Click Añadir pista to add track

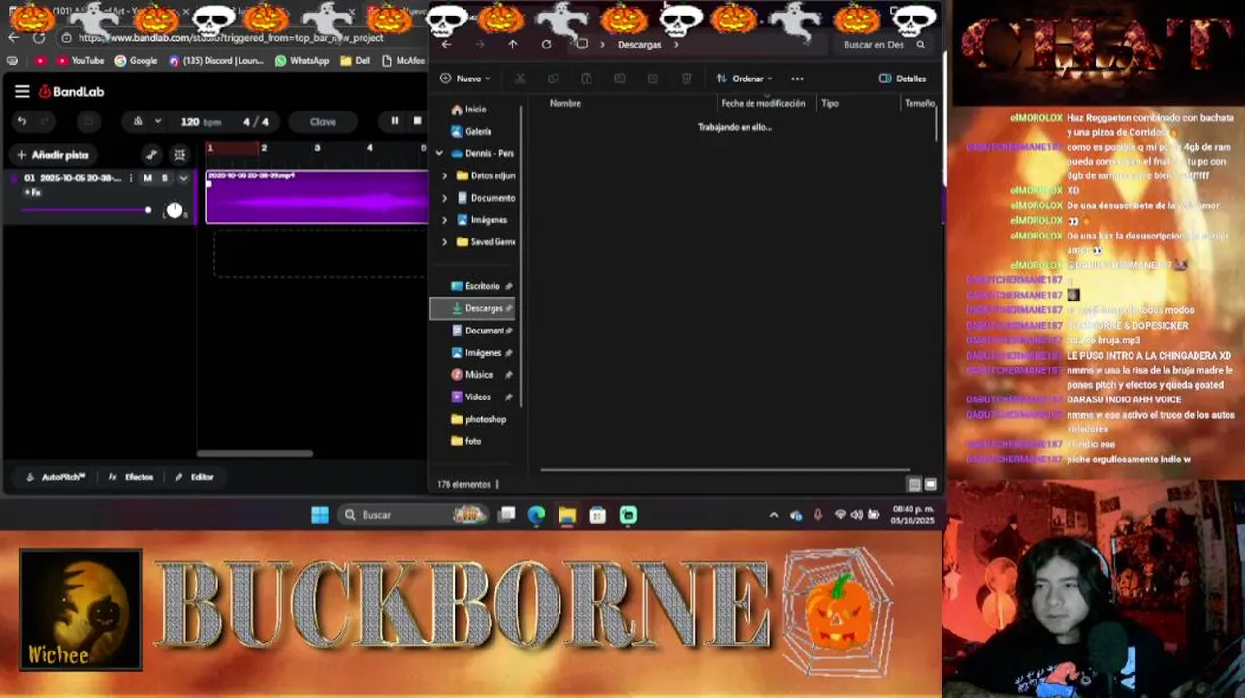pos(52,155)
